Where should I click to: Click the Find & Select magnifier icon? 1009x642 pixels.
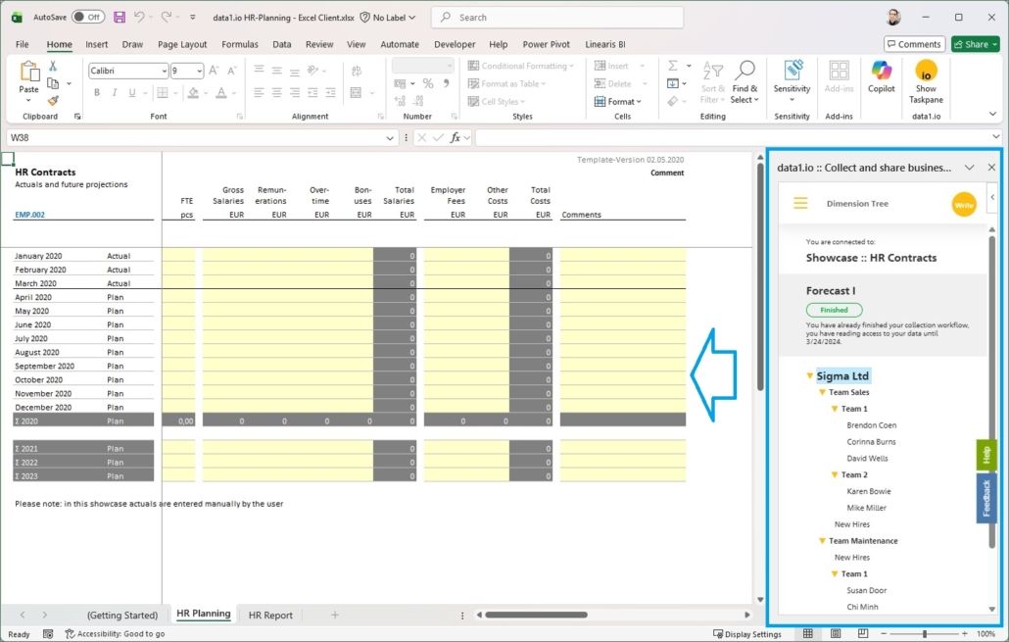tap(745, 71)
